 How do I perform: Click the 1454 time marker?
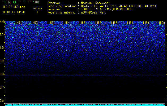click(x=66, y=23)
